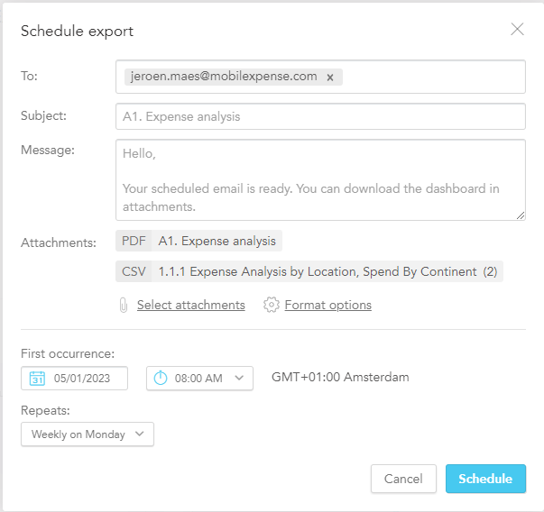Screen dimensions: 544x512
Task: Click the Format options gear icon
Action: click(x=271, y=306)
